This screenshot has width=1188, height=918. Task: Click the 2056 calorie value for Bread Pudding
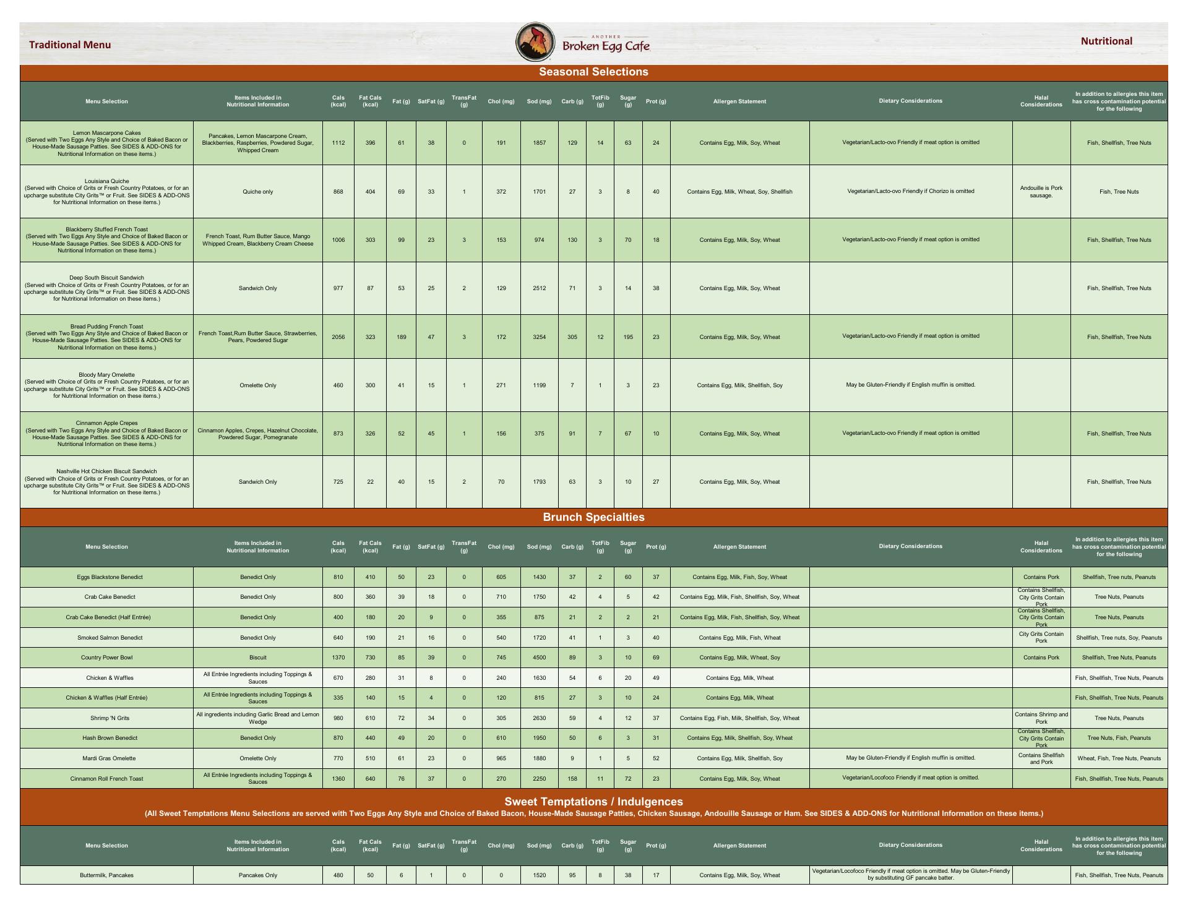coord(338,337)
